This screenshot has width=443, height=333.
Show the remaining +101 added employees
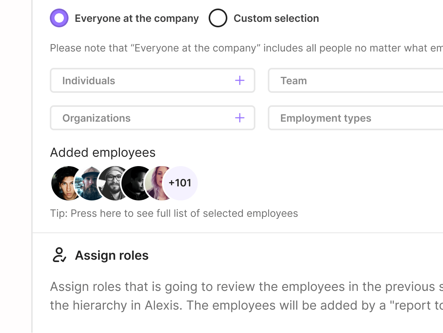181,183
